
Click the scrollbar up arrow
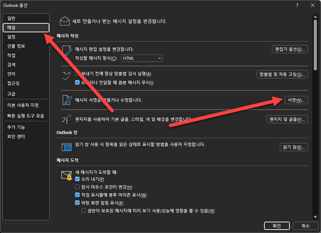tap(315, 17)
